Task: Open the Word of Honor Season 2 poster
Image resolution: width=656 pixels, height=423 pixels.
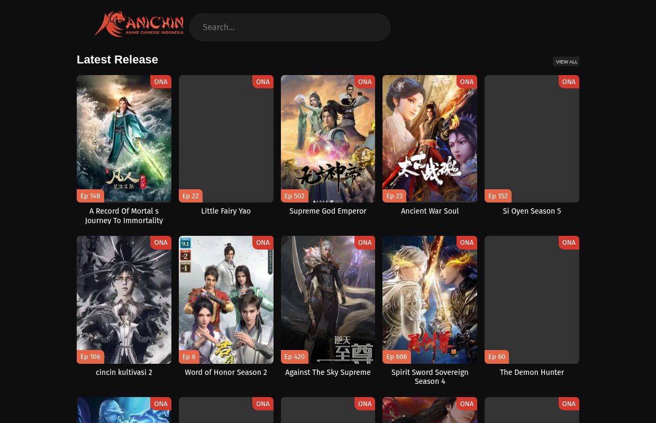Action: click(x=226, y=300)
